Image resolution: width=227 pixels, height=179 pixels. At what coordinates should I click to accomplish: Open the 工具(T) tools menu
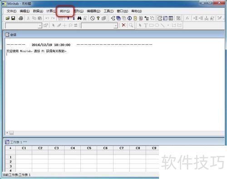coord(109,11)
